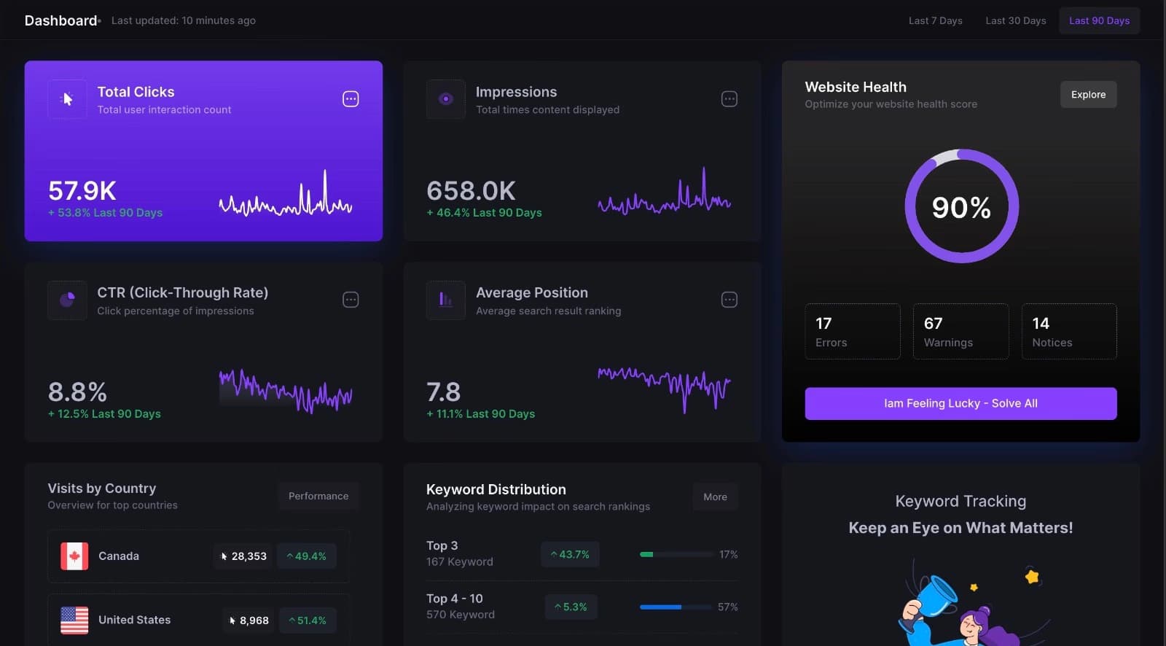Click the United States flag icon
Screen dimensions: 1166x646
[x=74, y=620]
